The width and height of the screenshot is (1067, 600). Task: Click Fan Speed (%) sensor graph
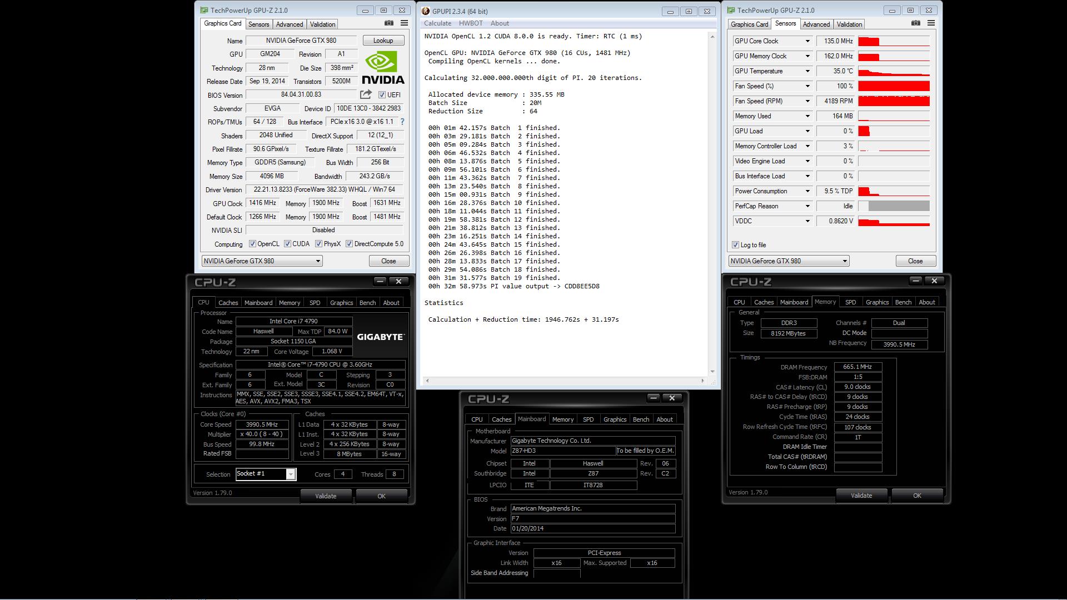tap(894, 86)
